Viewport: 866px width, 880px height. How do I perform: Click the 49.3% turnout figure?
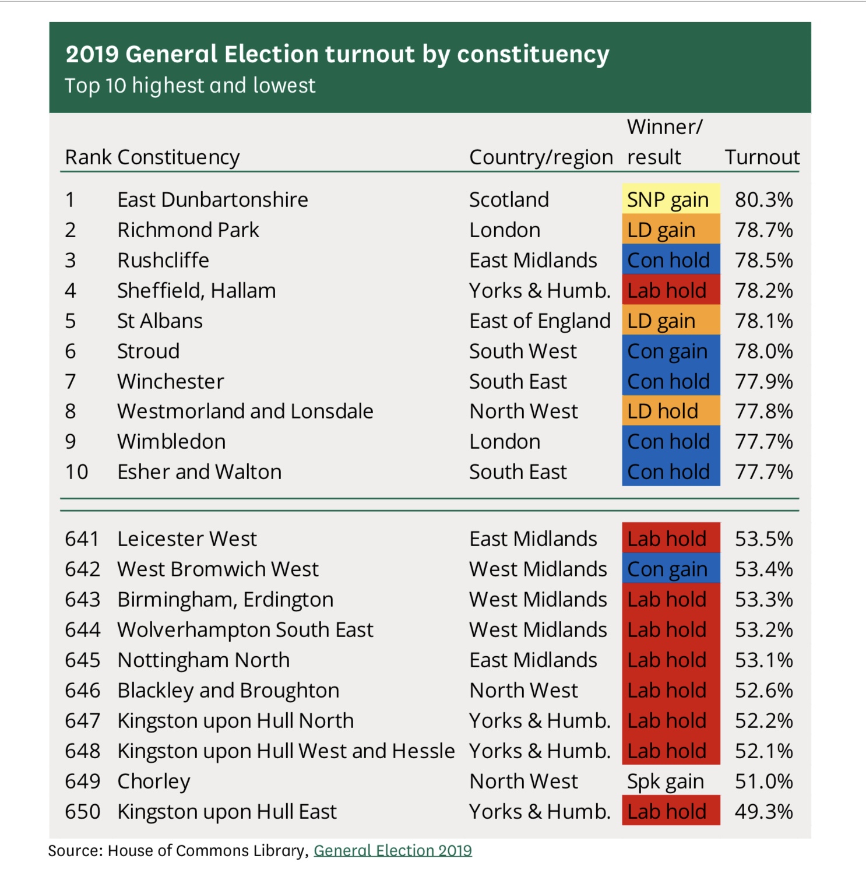(763, 811)
